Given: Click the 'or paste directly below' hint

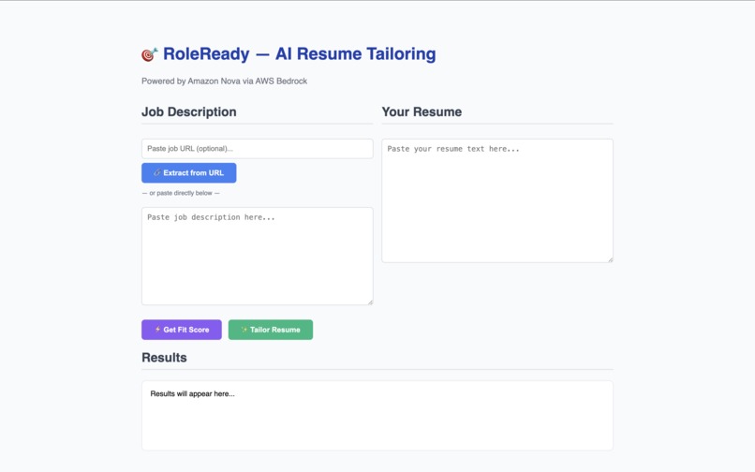Looking at the screenshot, I should (181, 193).
